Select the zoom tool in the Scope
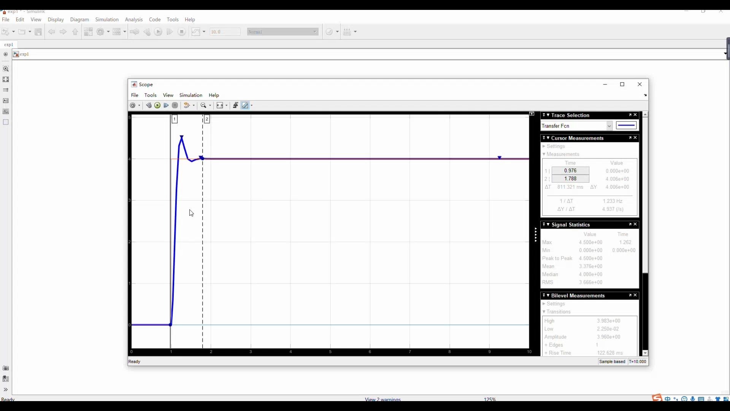 (x=203, y=105)
